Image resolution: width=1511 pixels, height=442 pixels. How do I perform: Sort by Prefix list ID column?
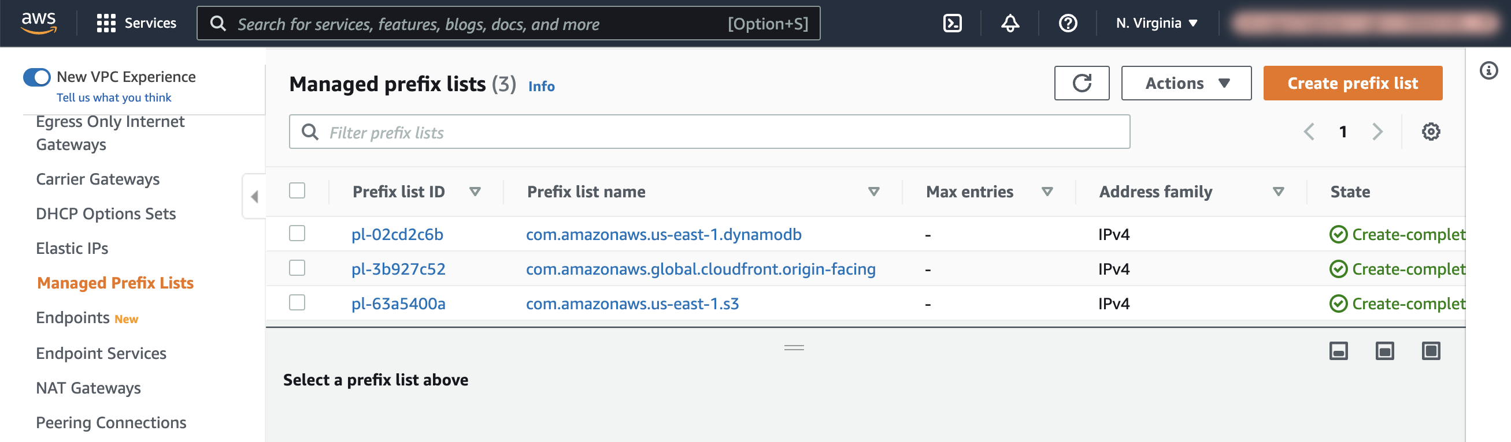[x=475, y=192]
